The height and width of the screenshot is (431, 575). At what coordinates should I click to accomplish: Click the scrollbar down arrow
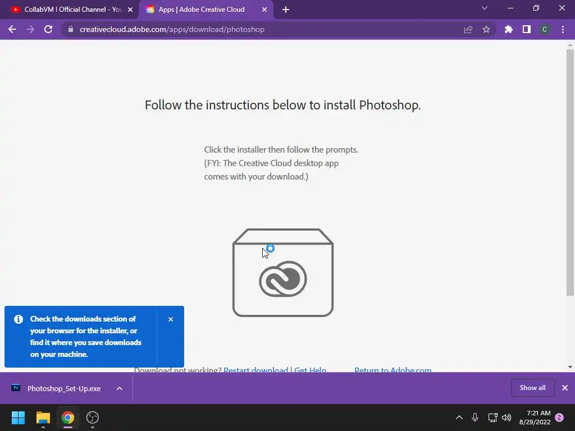(570, 367)
